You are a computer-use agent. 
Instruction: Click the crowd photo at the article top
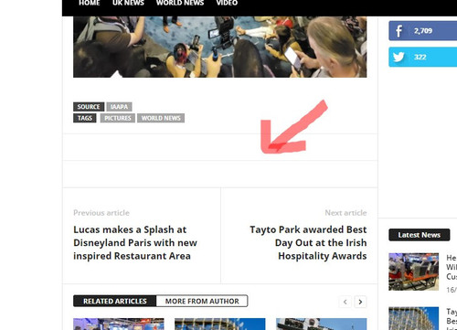tap(220, 47)
